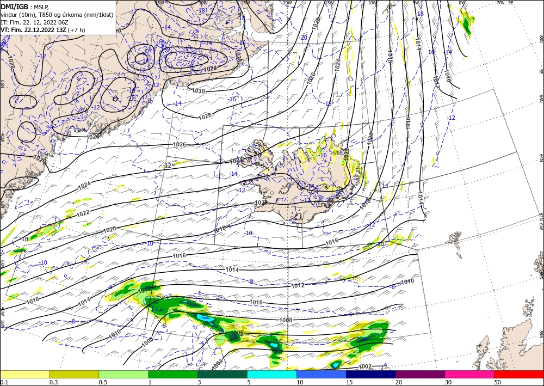This screenshot has width=544, height=386.
Task: Click the "70N" latitude label
Action: (500, 2)
